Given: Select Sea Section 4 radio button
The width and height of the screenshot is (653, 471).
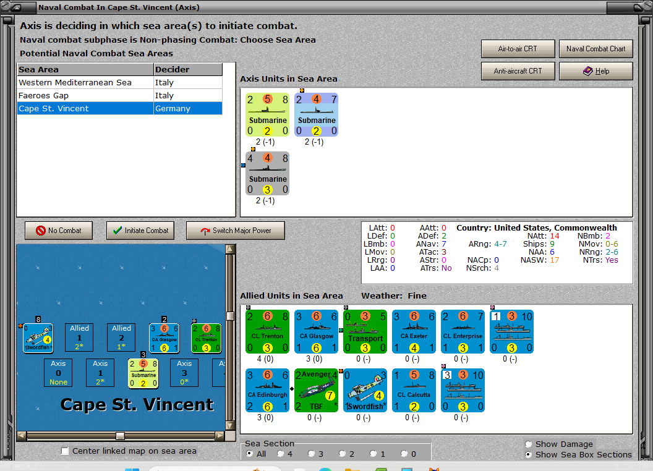Looking at the screenshot, I should 280,454.
